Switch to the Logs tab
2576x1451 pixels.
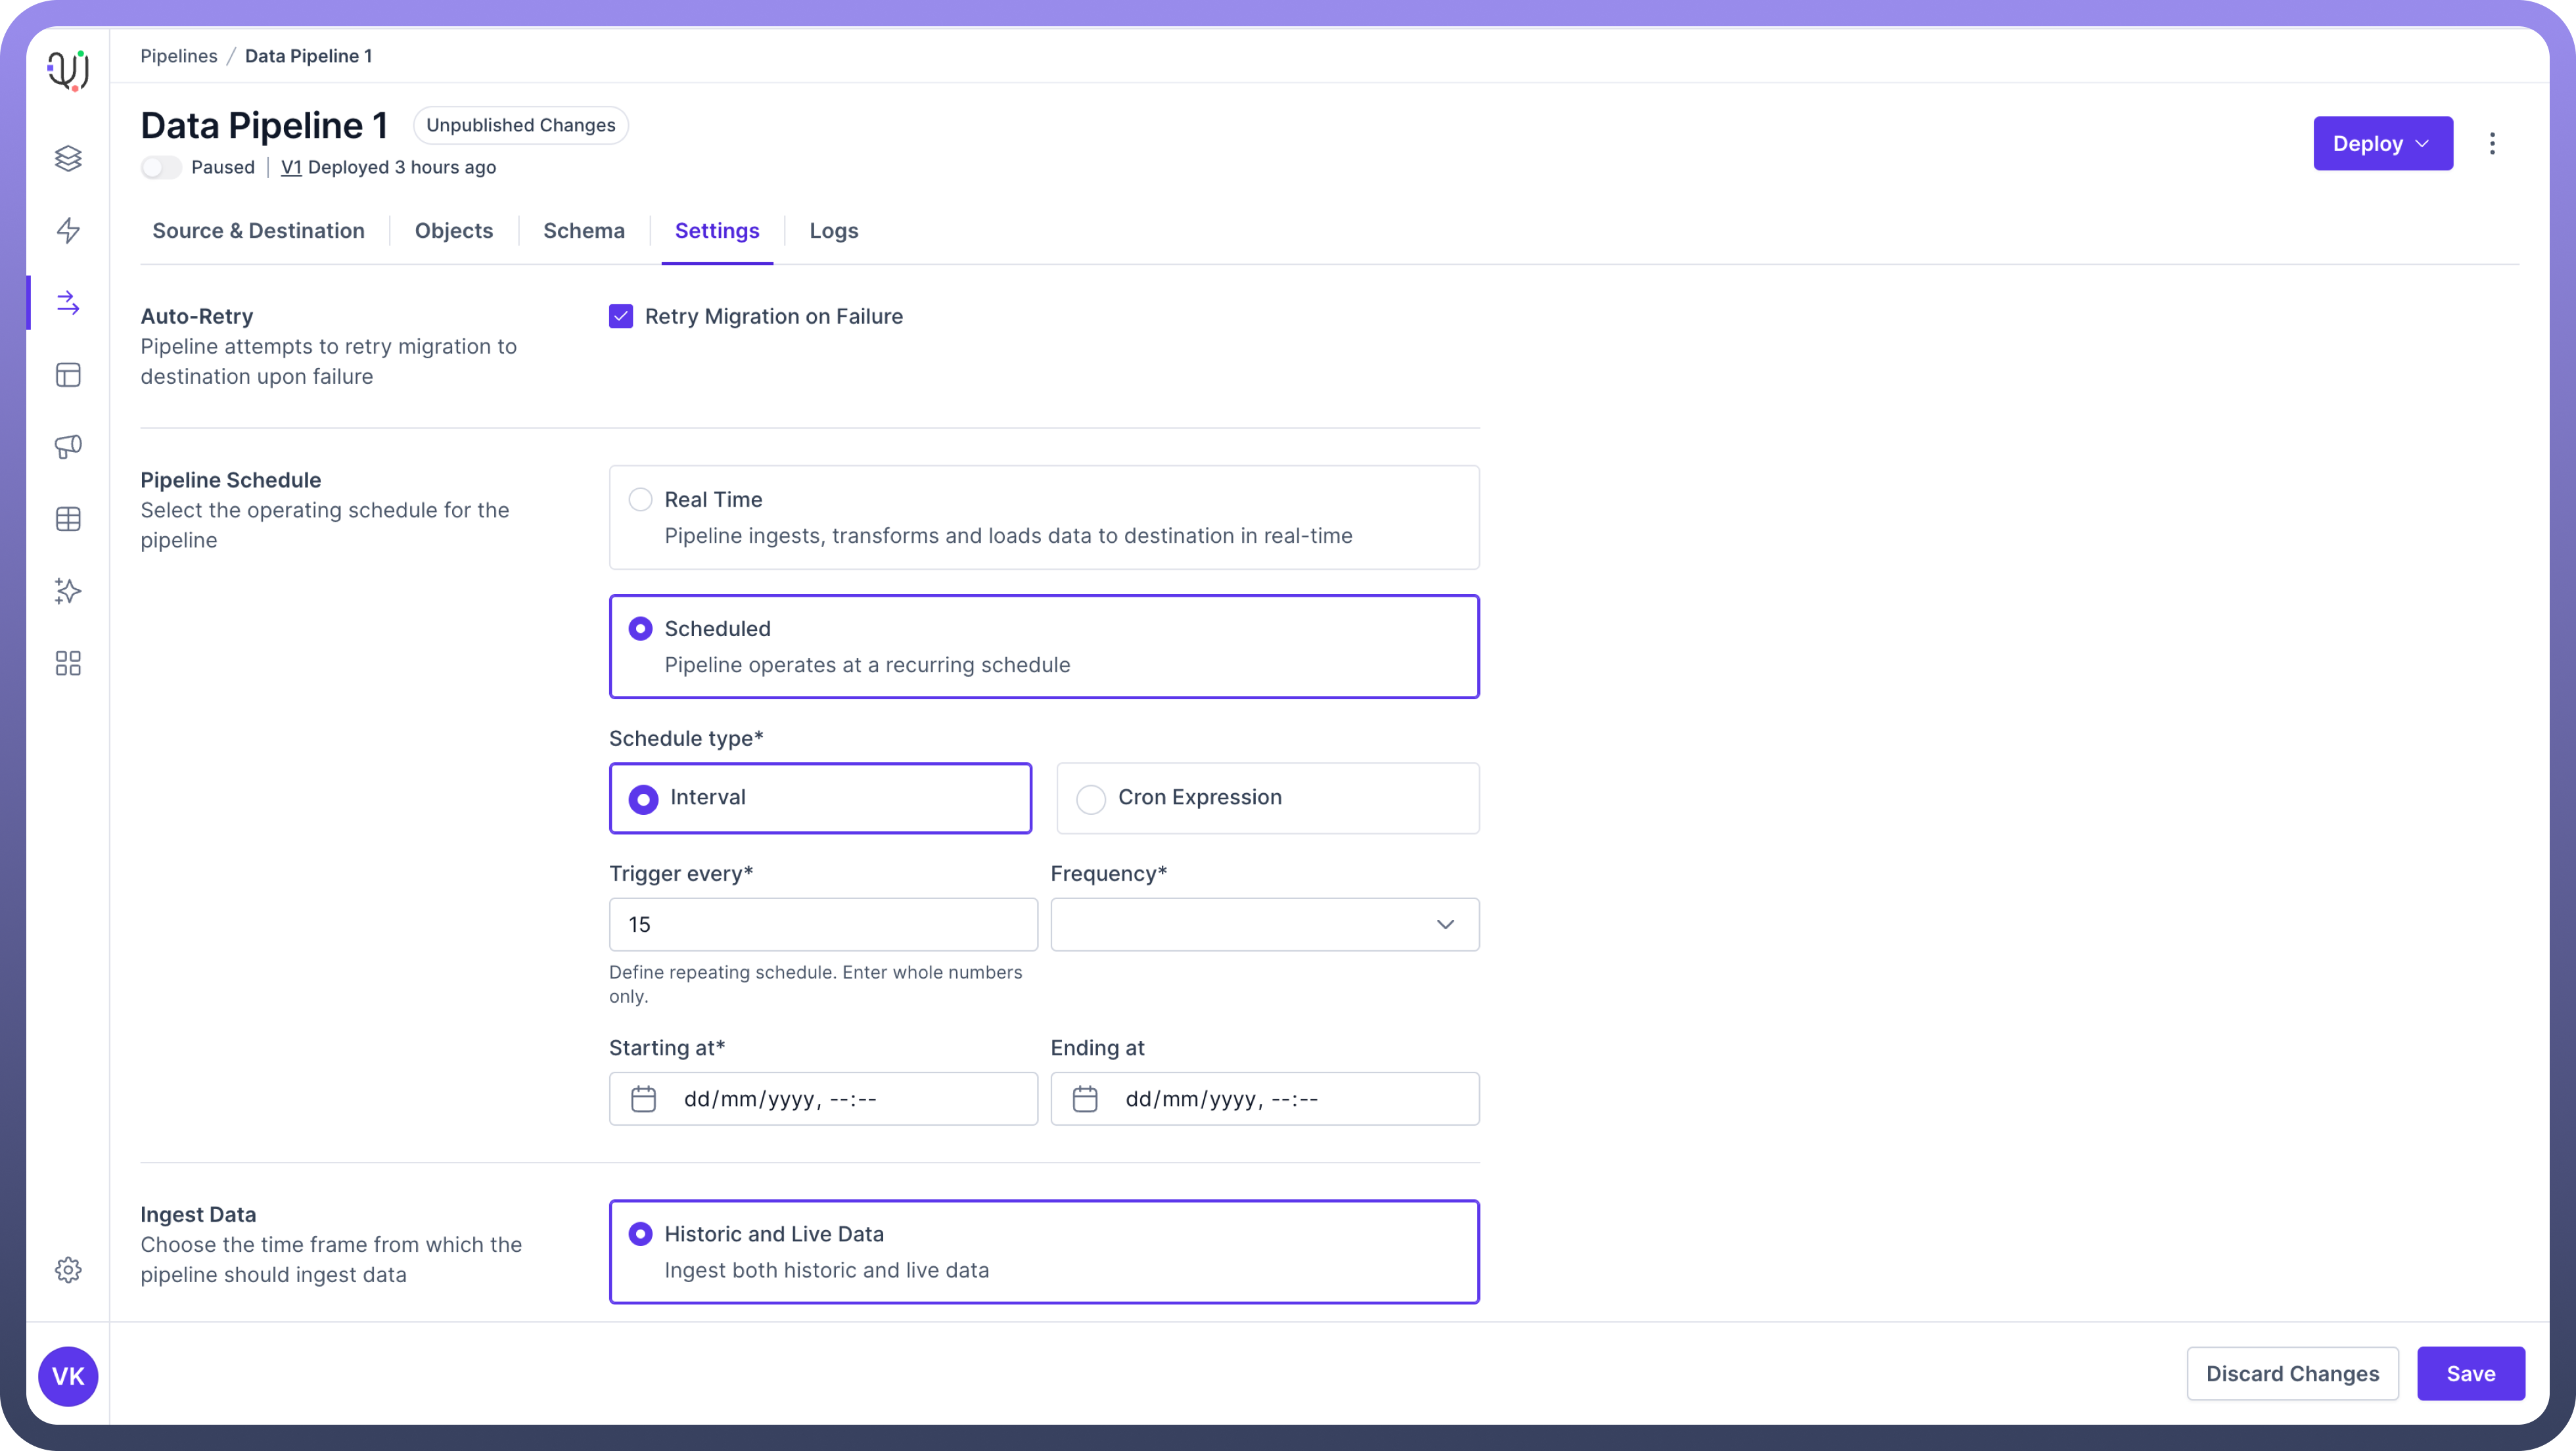[x=834, y=231]
